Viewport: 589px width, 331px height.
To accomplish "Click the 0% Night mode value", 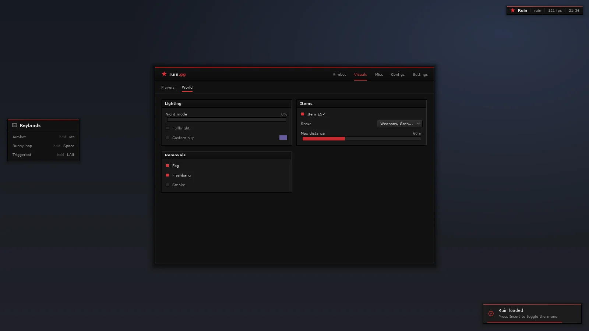I will pos(284,114).
